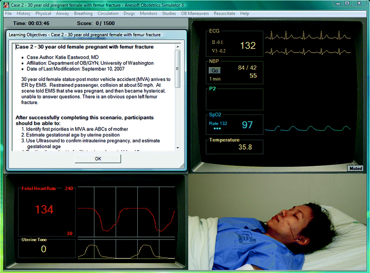This screenshot has height=273, width=370.
Task: Click the Anesoft app icon in title bar
Action: tap(6, 4)
